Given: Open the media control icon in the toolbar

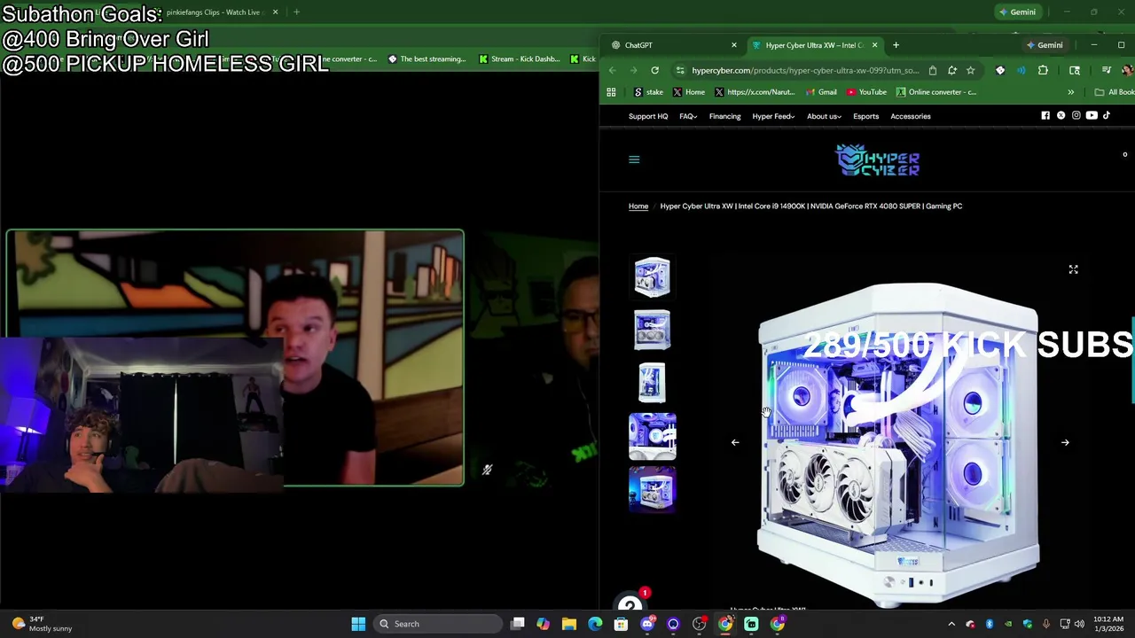Looking at the screenshot, I should [x=1107, y=70].
